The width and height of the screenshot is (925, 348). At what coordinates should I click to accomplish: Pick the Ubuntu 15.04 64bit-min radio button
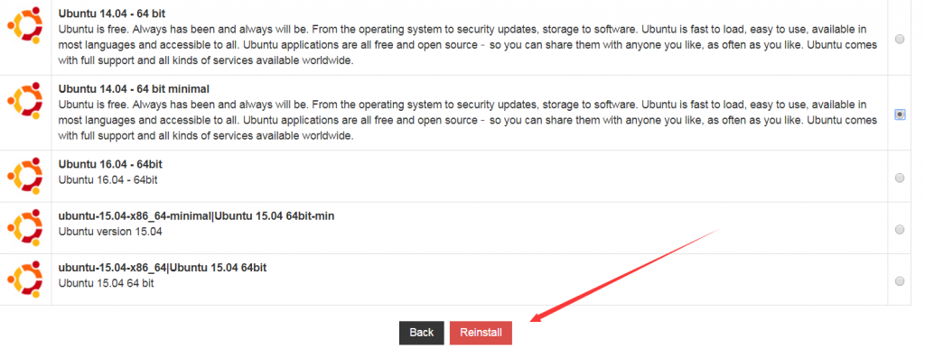tap(900, 230)
